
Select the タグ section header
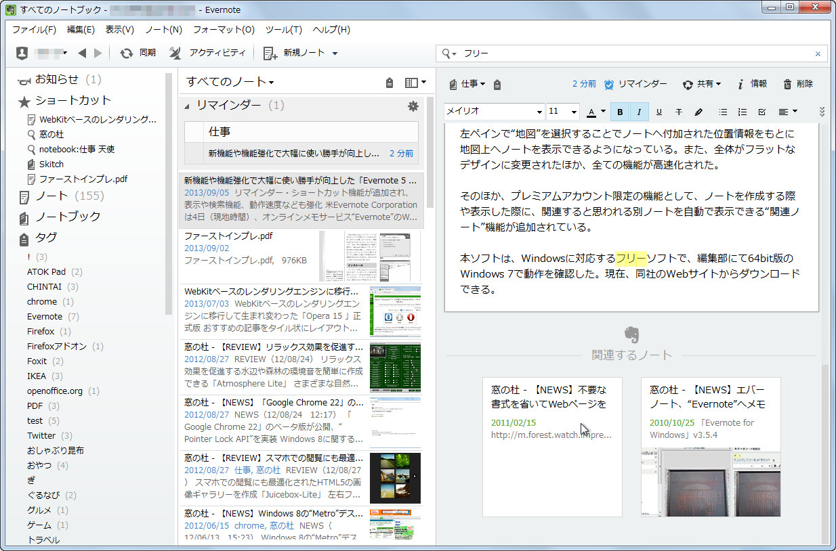[x=38, y=238]
